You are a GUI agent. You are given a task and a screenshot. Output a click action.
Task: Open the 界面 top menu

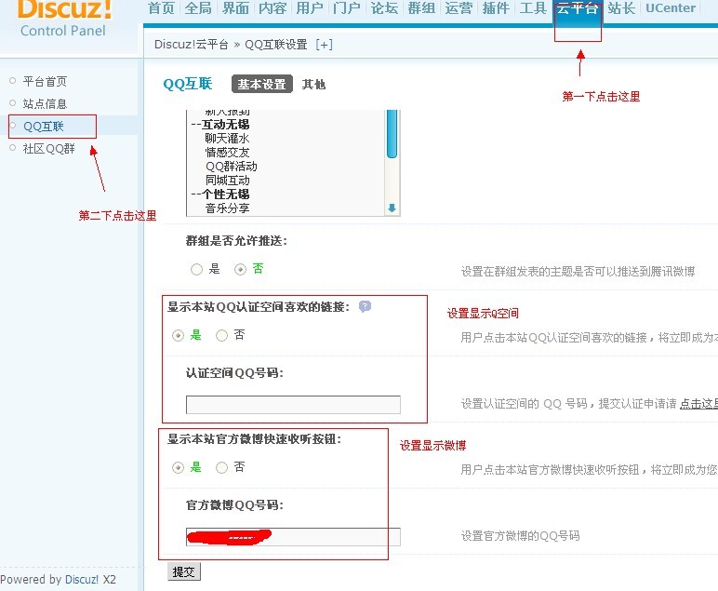coord(235,8)
